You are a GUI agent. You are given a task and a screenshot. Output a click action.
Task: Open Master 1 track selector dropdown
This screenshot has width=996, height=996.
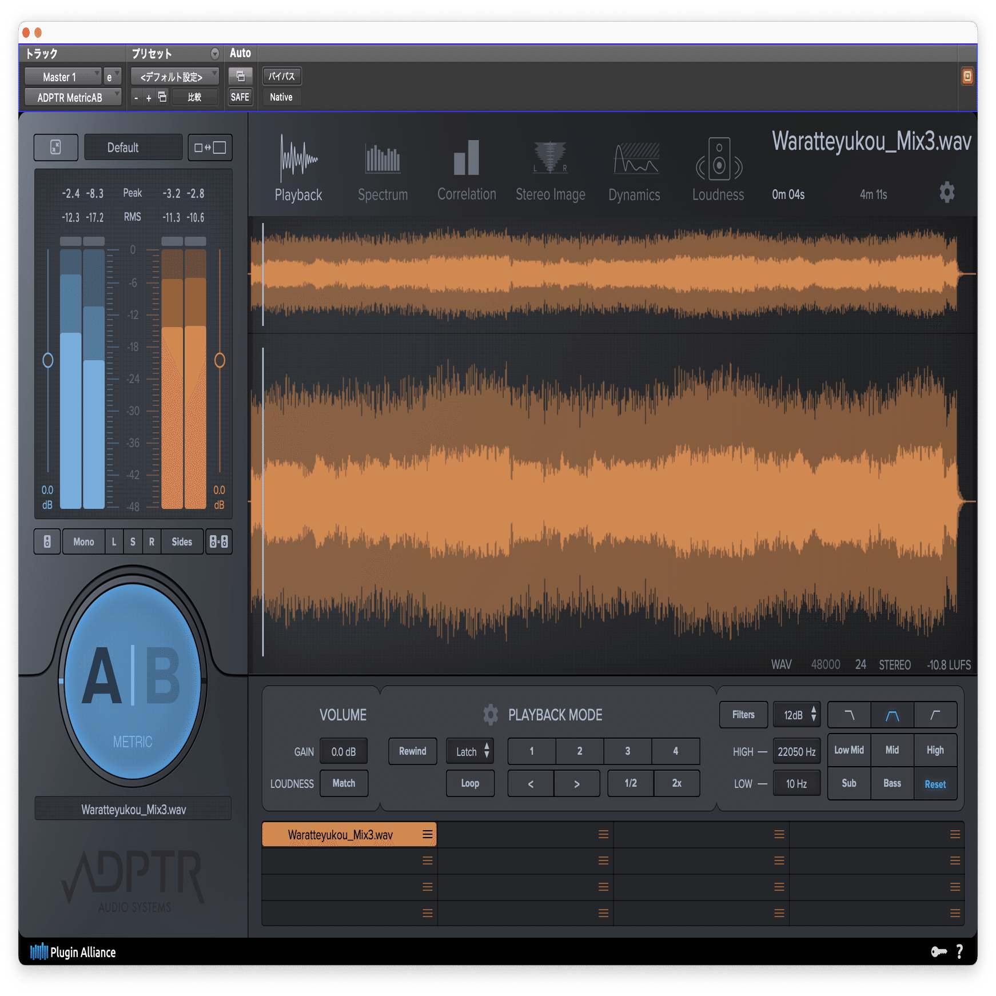63,77
